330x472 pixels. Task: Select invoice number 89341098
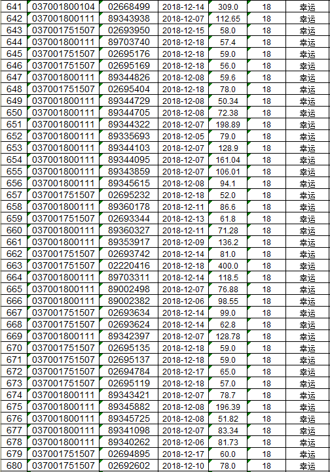coord(129,430)
